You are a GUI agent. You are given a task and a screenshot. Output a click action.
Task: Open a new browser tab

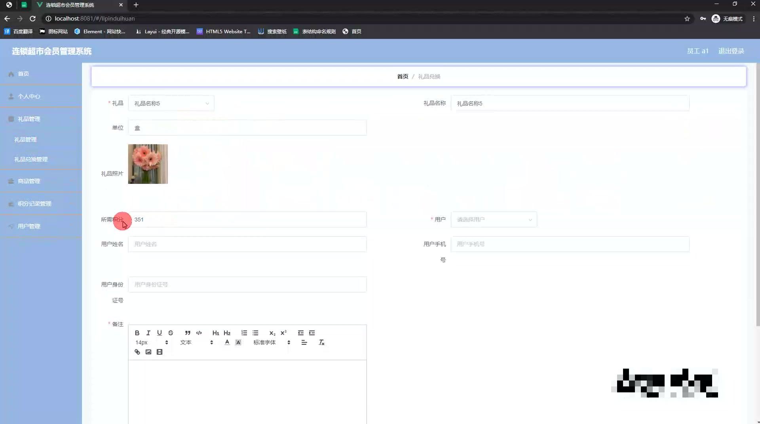point(136,5)
